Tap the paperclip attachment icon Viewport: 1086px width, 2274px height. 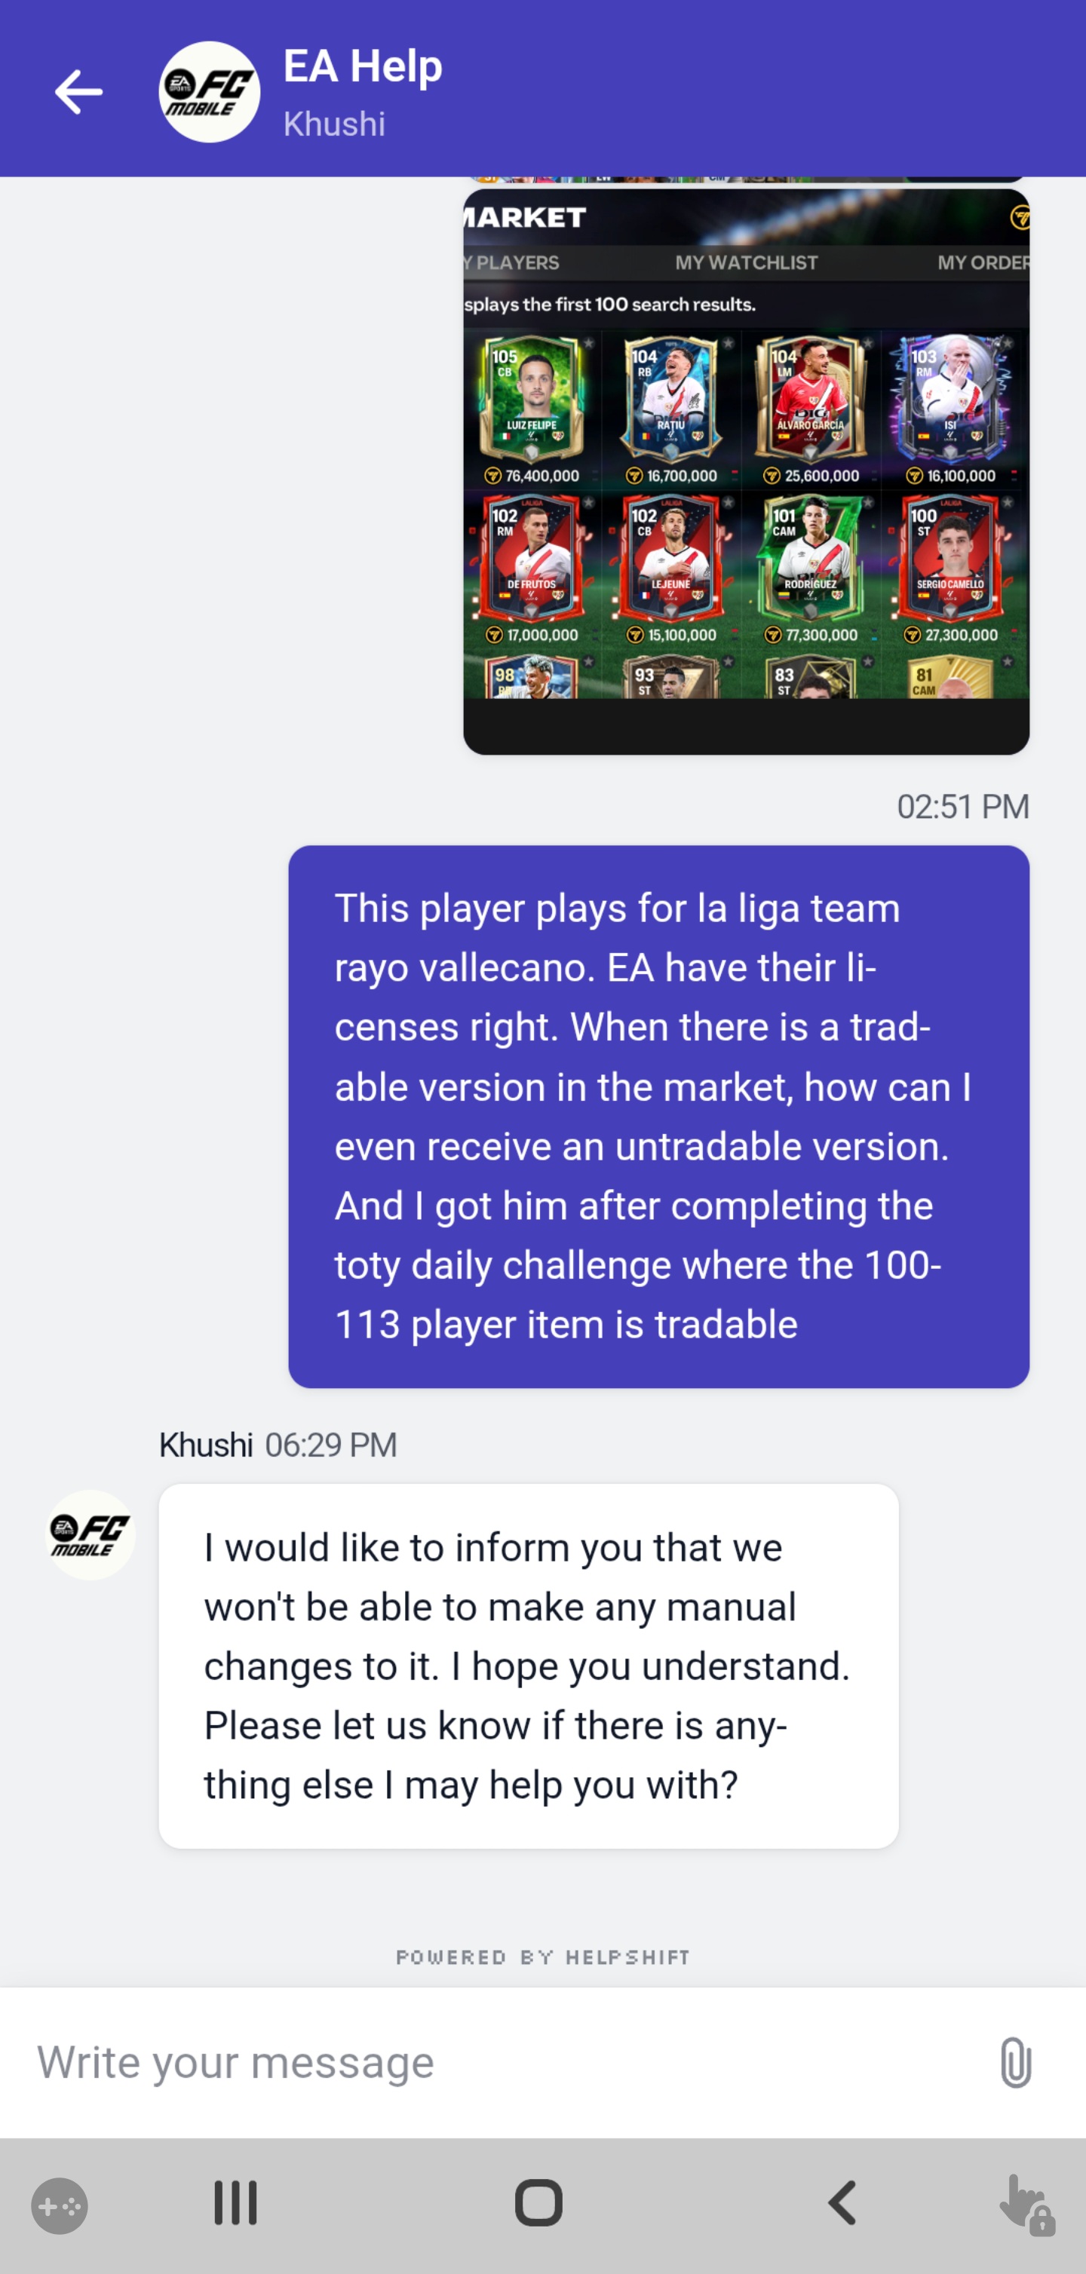coord(1015,2062)
